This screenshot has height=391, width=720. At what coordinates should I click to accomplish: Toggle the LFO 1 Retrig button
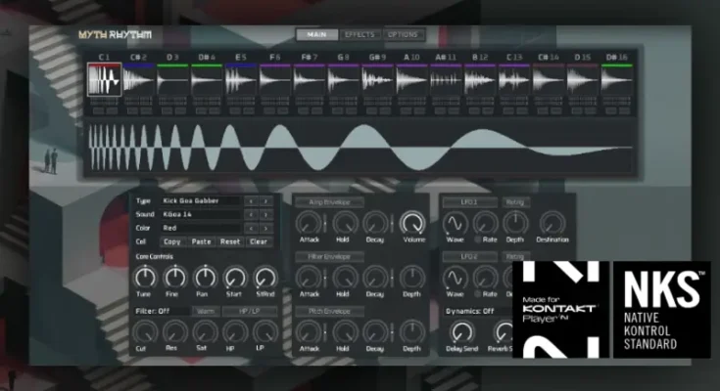[515, 202]
